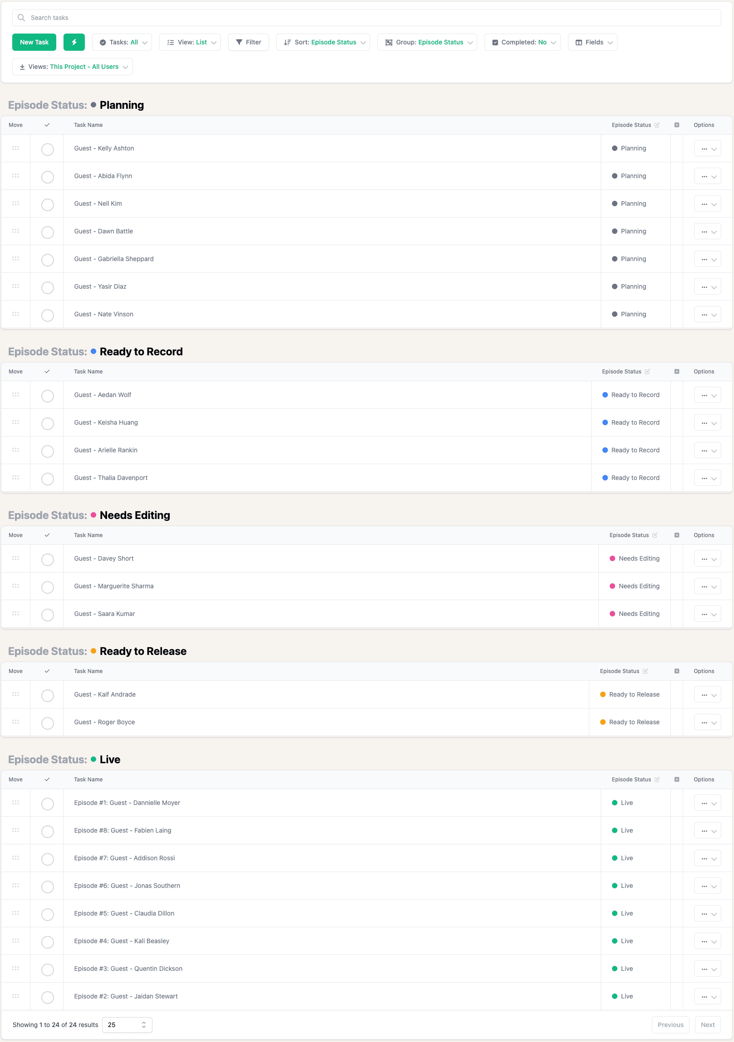Open options menu for Guest - Davey Short
Image resolution: width=734 pixels, height=1042 pixels.
(707, 559)
